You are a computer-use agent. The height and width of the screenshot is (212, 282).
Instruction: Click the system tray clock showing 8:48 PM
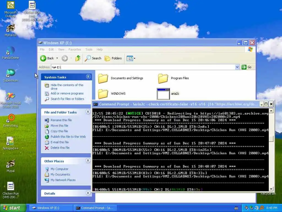click(272, 208)
